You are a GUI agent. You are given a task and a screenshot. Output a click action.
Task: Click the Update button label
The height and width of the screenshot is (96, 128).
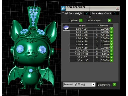click(x=74, y=21)
